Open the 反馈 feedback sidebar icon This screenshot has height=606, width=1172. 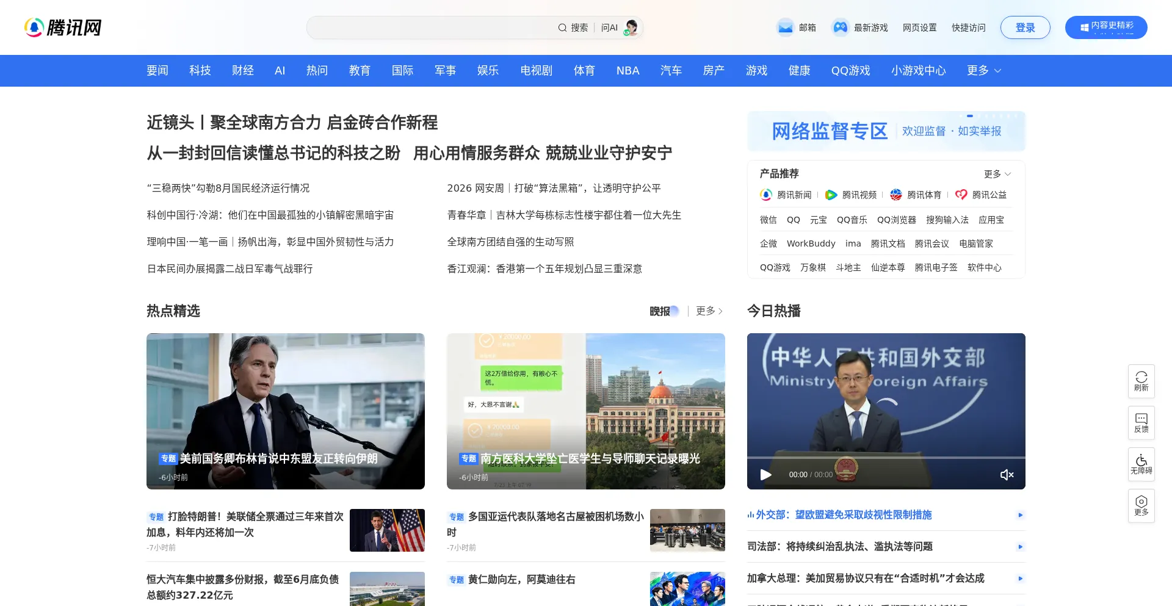click(1141, 423)
